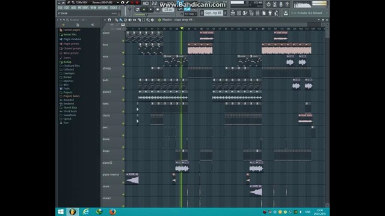This screenshot has height=216, width=385.
Task: Expand the Backup folder in the browser
Action: pos(67,62)
